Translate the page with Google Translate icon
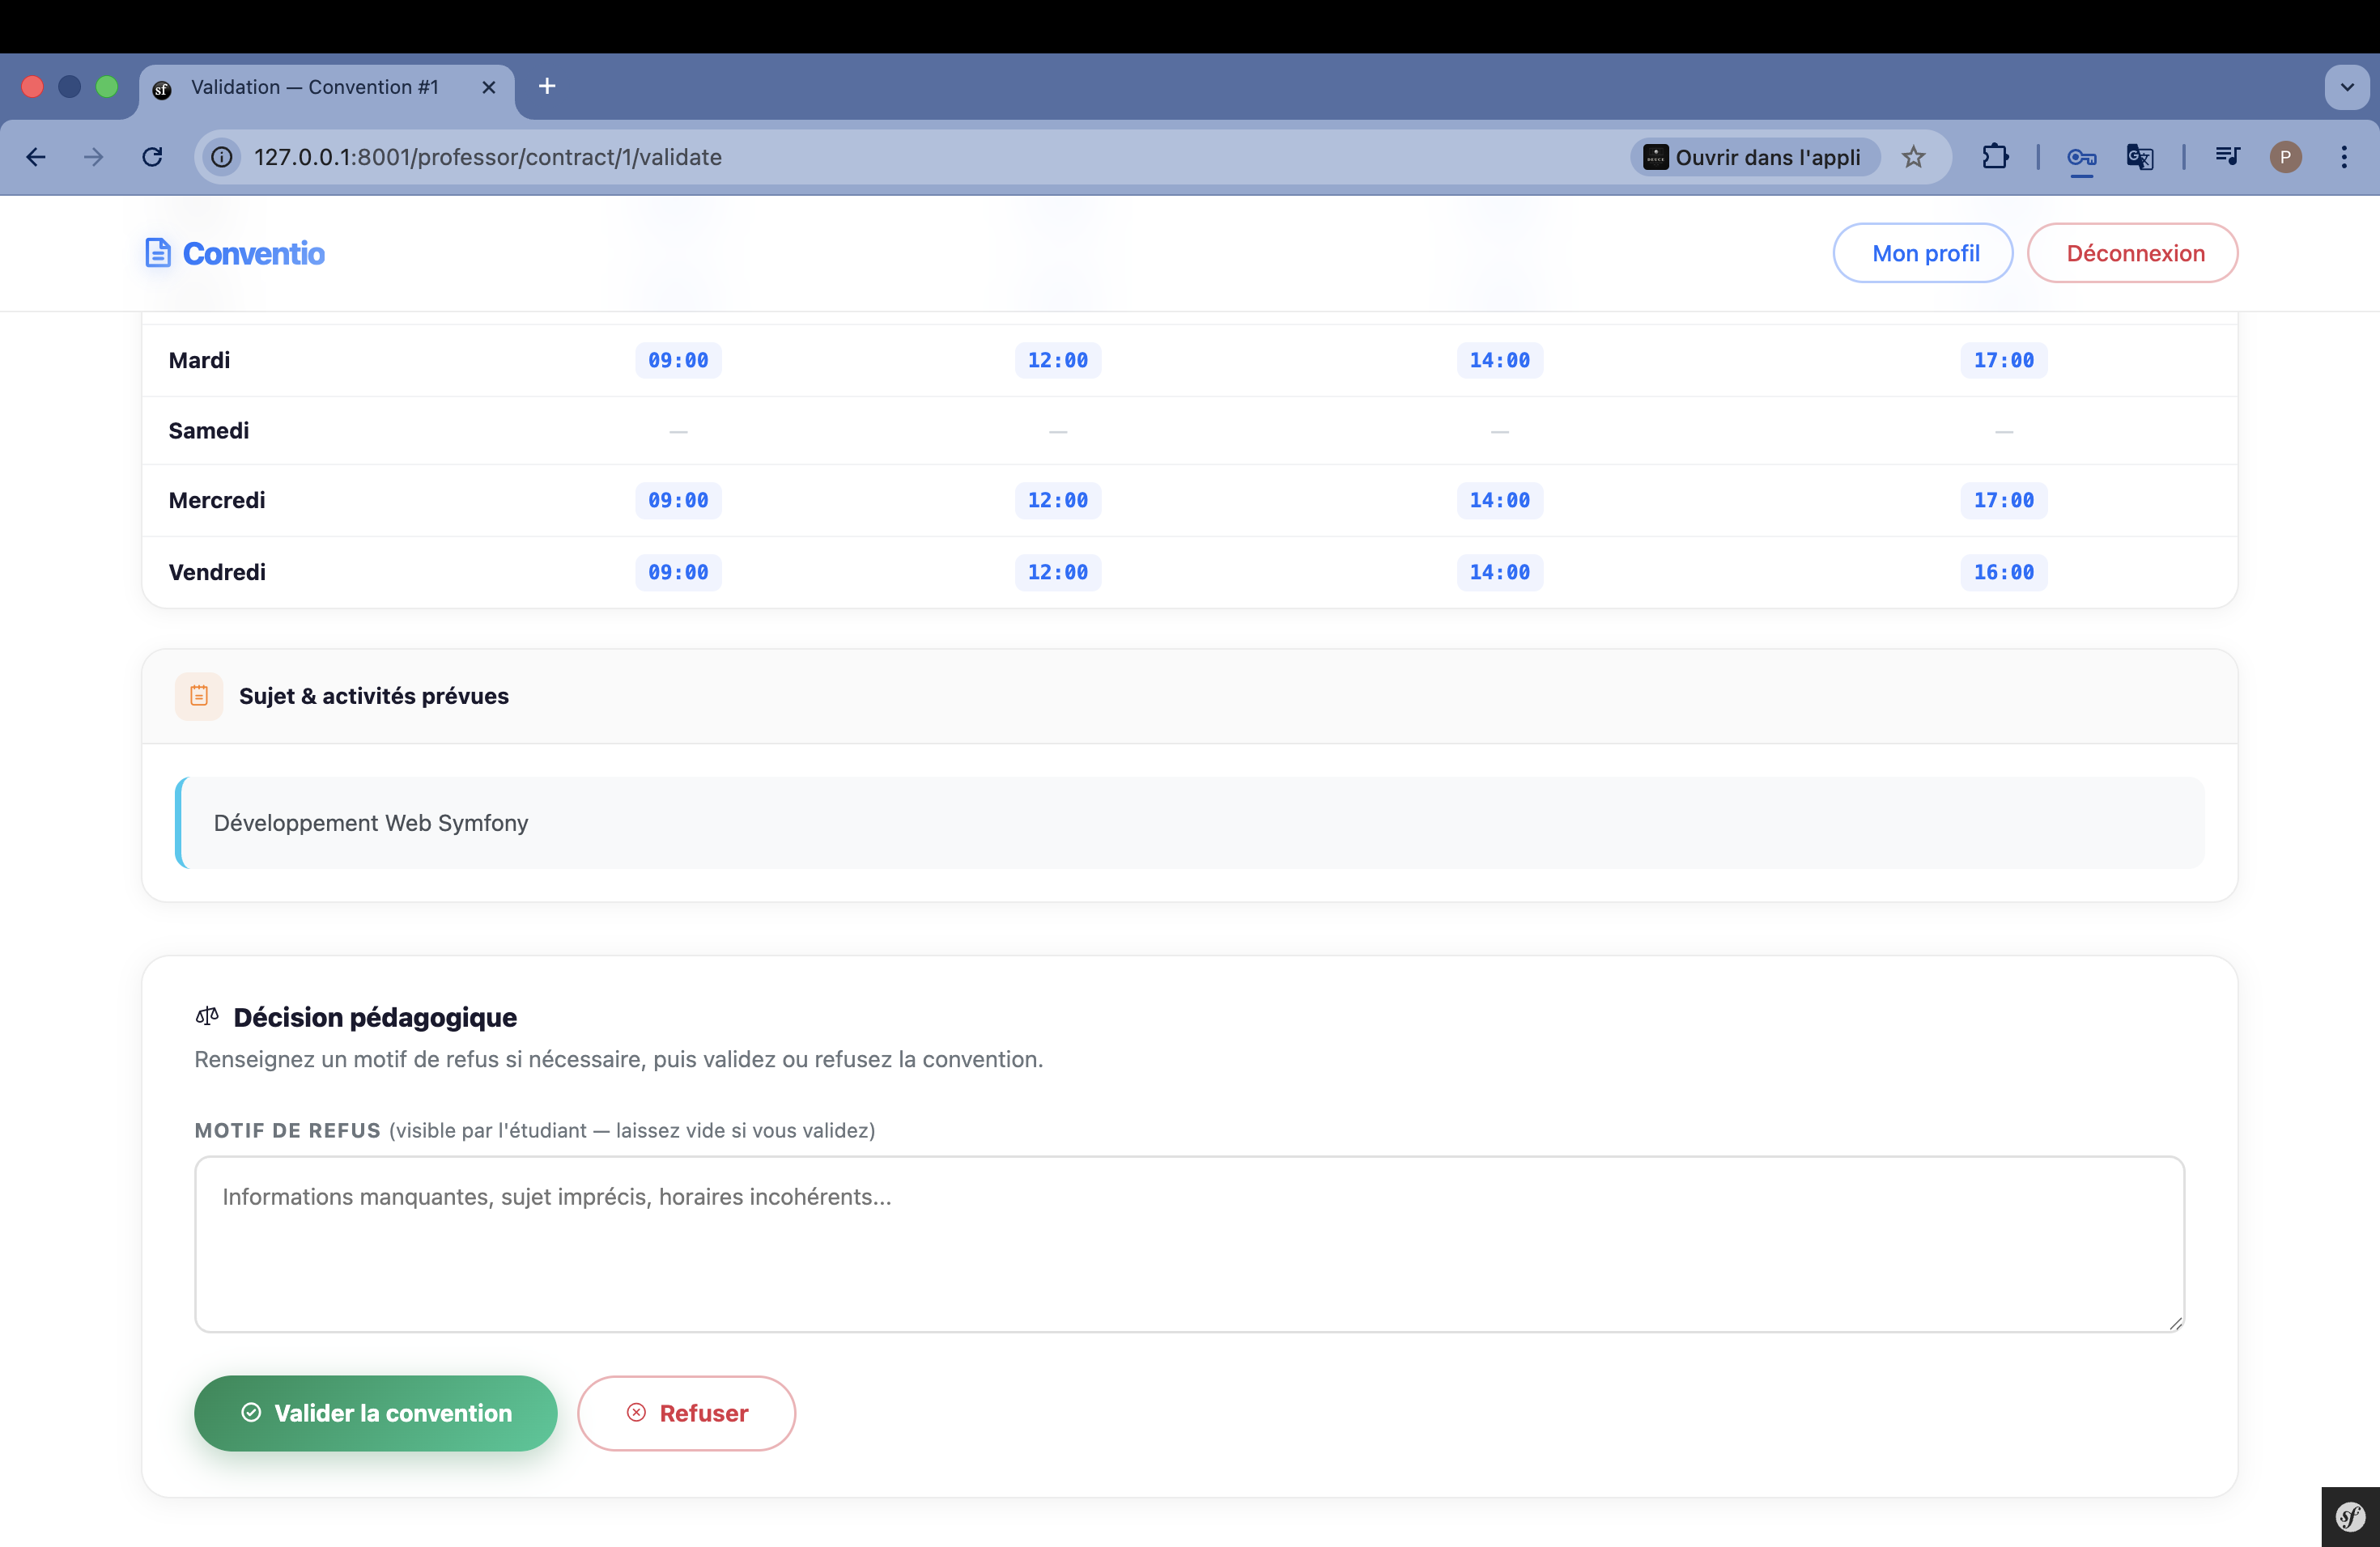Viewport: 2380px width, 1547px height. tap(2140, 157)
